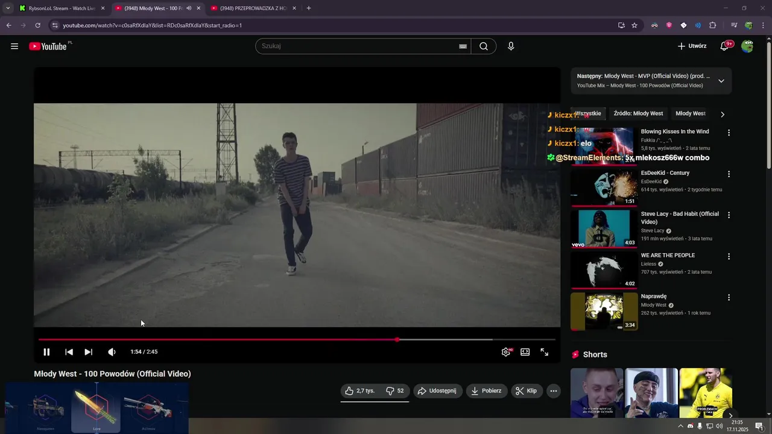Seek on the red video progress bar

(297, 339)
